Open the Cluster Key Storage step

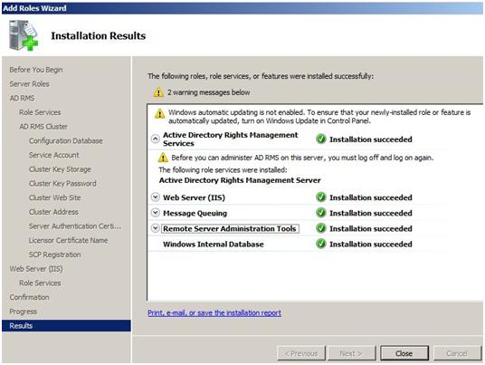click(x=60, y=169)
